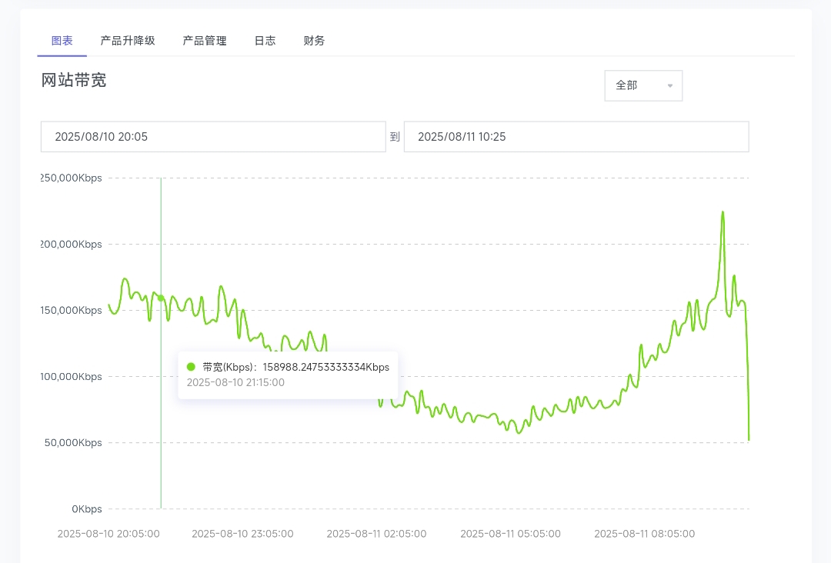Switch to the 产品升降级 tab

click(128, 41)
